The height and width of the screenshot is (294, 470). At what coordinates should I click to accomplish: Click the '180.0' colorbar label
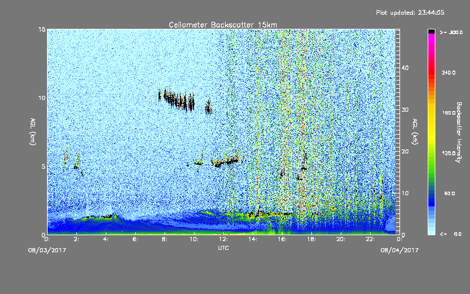tap(449, 113)
